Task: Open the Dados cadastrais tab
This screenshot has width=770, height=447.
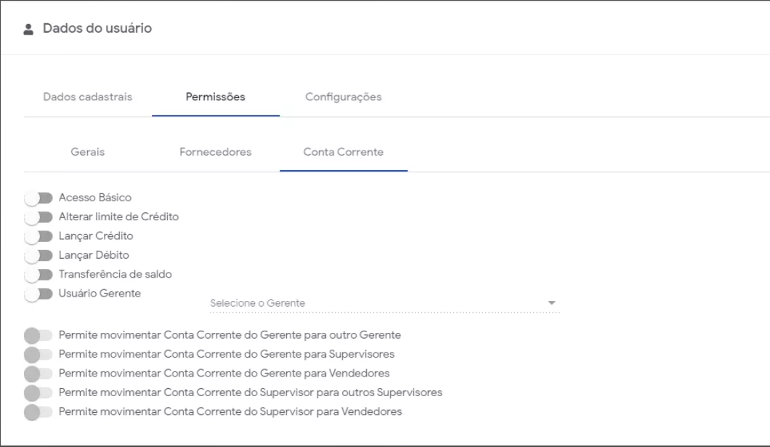Action: [87, 97]
